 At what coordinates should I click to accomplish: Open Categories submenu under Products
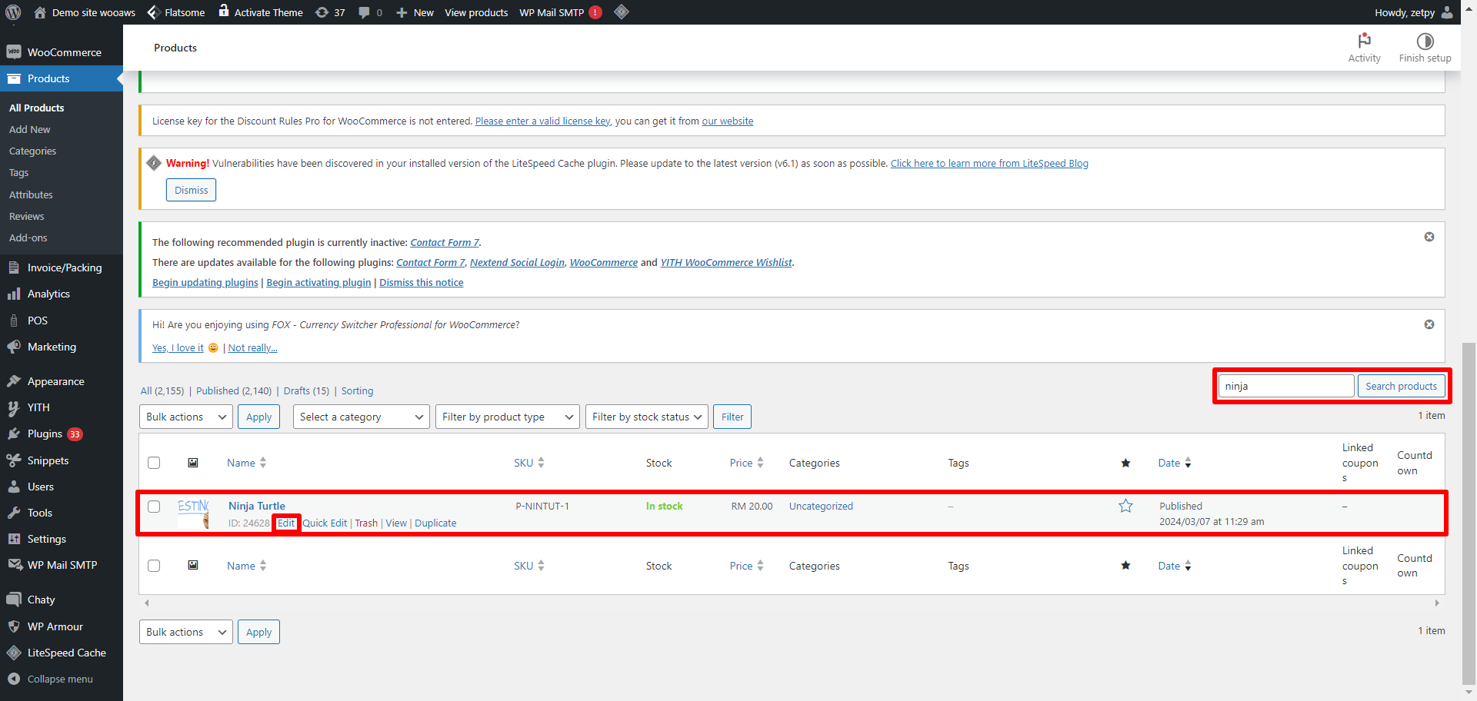click(32, 151)
